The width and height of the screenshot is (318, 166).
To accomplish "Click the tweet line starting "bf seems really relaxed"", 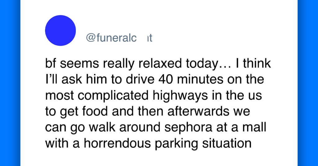I will 158,63.
